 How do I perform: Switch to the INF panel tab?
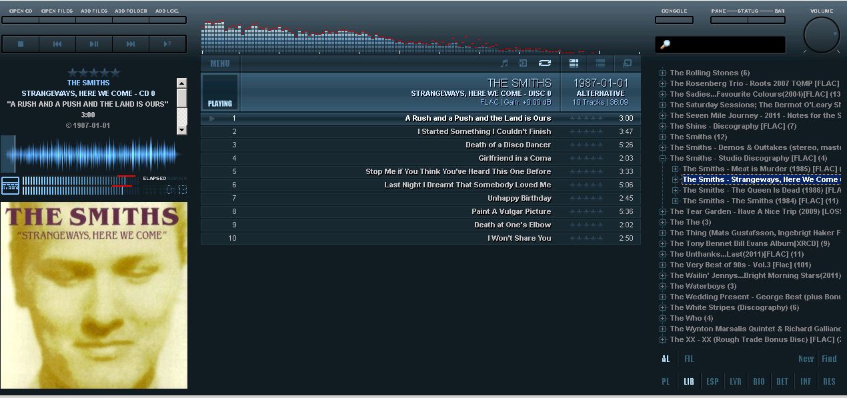pos(806,381)
